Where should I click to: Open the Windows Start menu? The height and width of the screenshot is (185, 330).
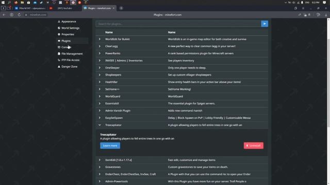pyautogui.click(x=3, y=3)
